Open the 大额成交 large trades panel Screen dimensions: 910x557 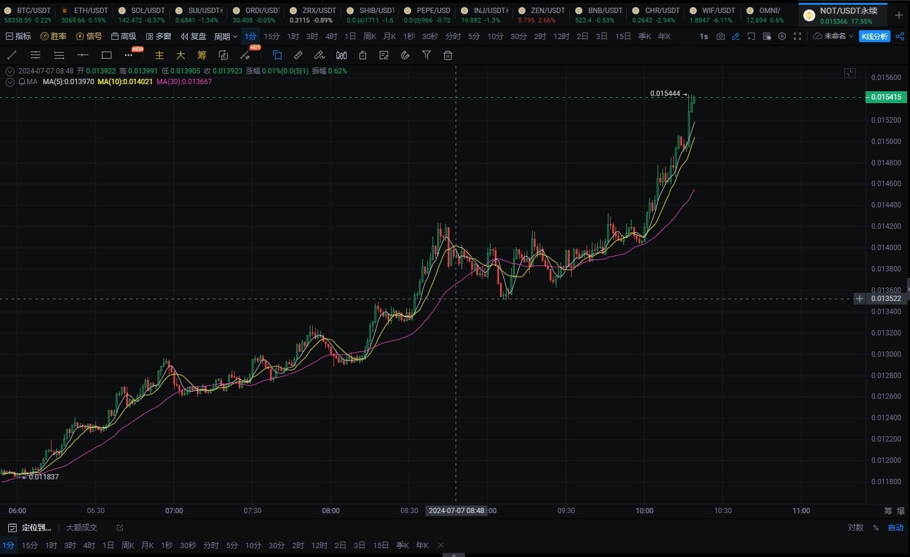pyautogui.click(x=82, y=527)
